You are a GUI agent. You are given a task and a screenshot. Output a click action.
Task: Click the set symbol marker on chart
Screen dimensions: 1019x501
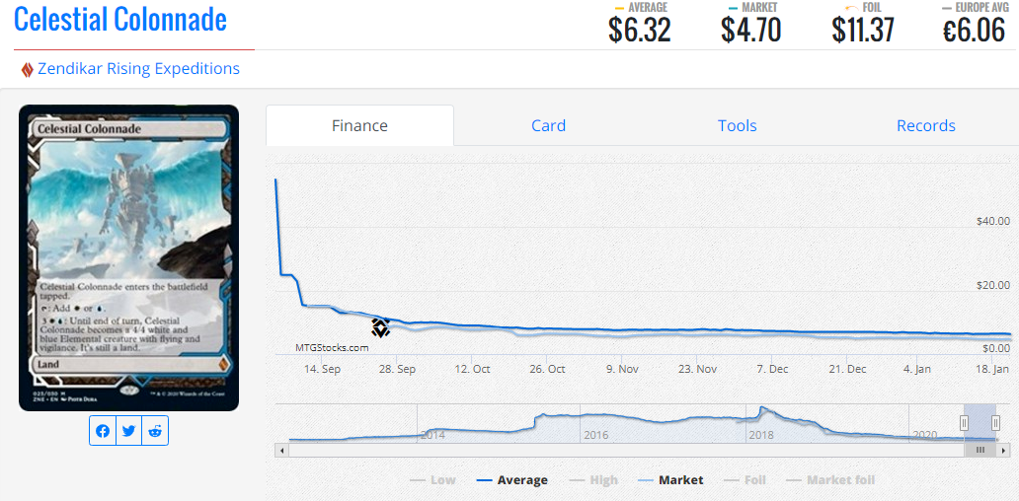point(380,327)
